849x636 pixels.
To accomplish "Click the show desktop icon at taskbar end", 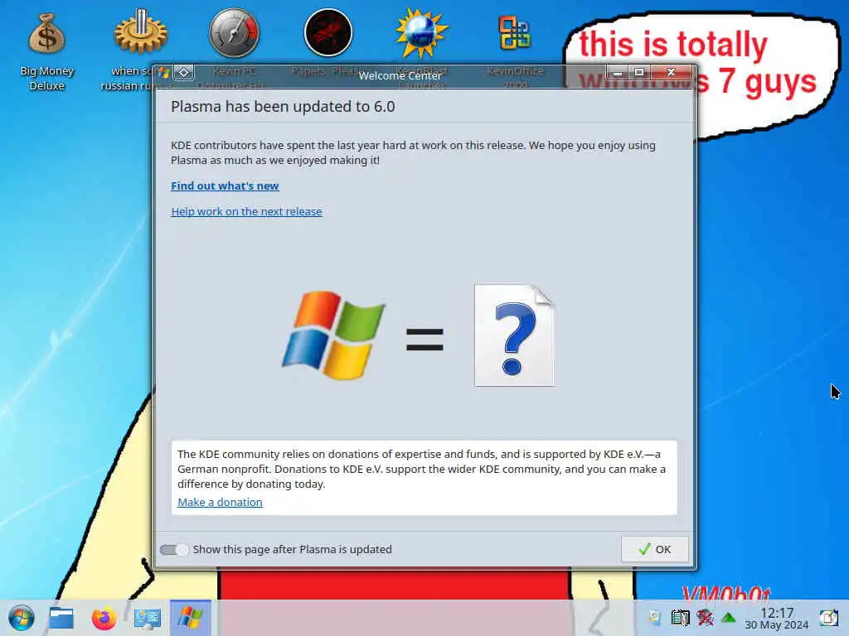I will click(828, 618).
